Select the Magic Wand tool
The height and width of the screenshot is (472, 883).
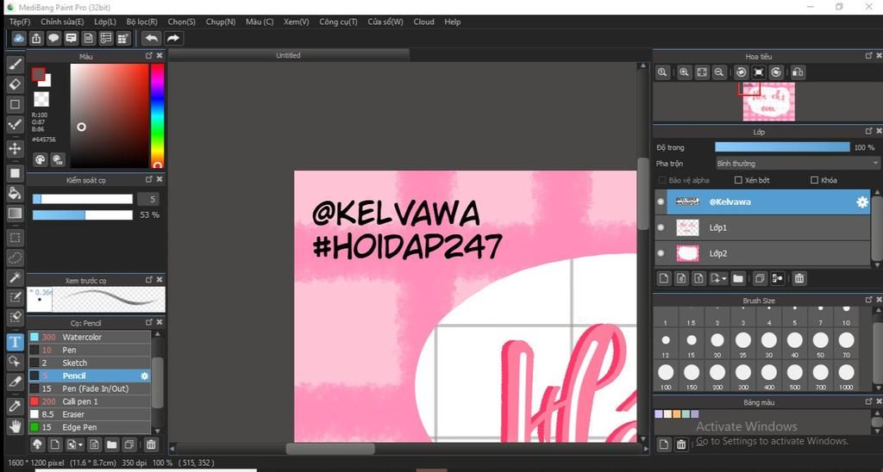pos(16,277)
